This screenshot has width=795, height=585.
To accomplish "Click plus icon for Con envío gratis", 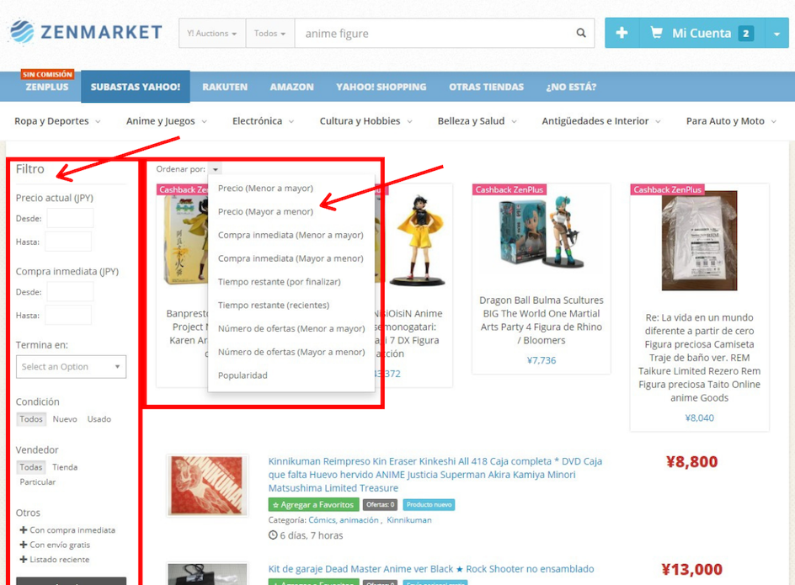I will click(24, 545).
